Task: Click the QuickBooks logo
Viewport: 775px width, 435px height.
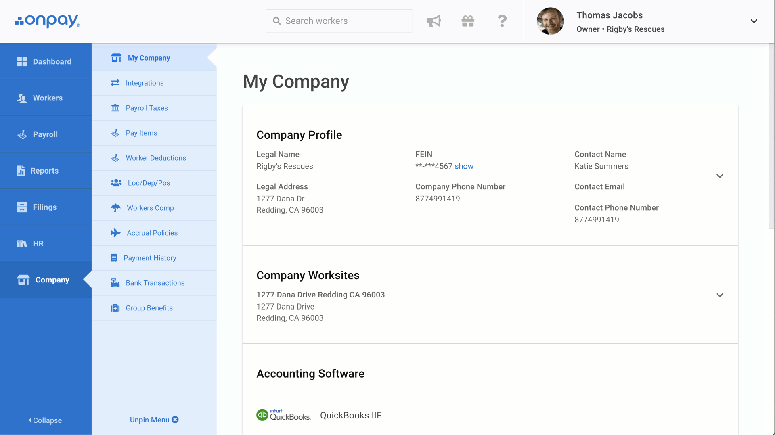Action: click(284, 415)
